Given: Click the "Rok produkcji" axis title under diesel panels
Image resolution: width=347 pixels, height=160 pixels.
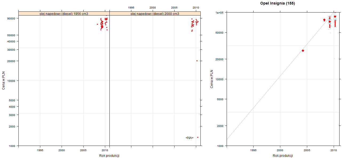Looking at the screenshot, I should [x=109, y=156].
